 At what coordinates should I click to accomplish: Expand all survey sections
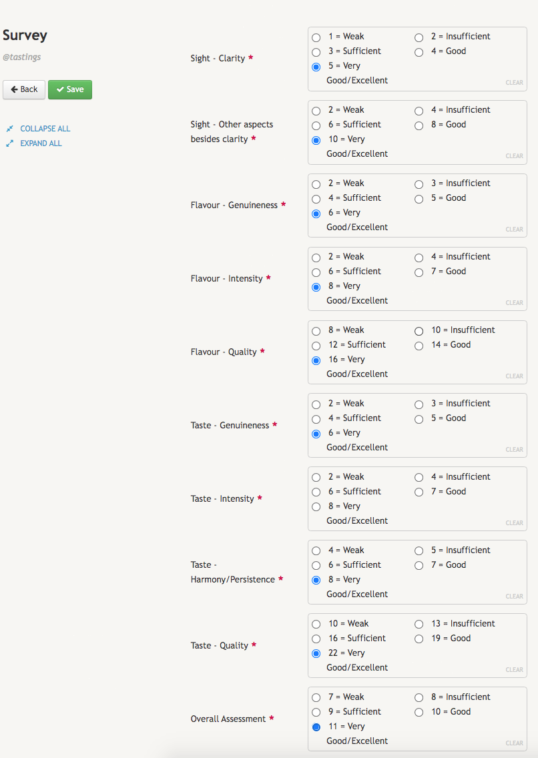click(41, 143)
